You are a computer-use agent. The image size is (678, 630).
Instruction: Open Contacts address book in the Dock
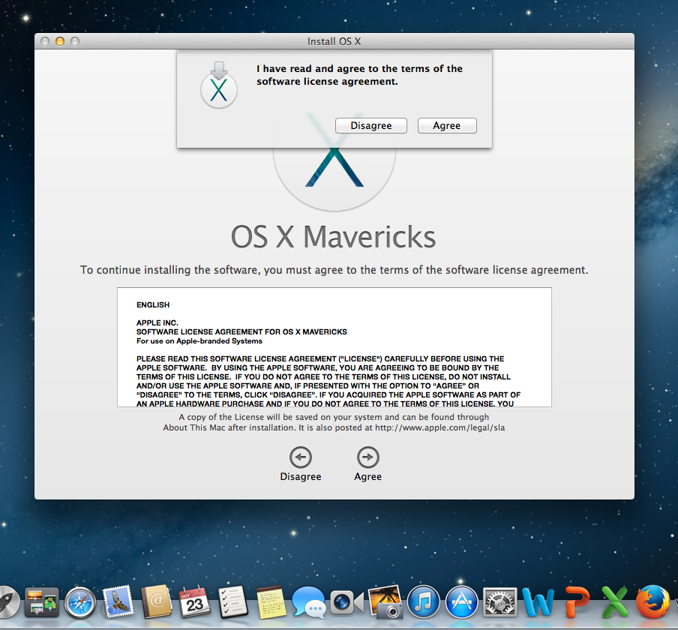click(157, 601)
